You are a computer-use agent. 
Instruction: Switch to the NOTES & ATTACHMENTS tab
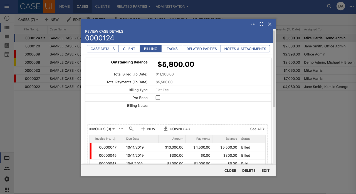[x=245, y=48]
